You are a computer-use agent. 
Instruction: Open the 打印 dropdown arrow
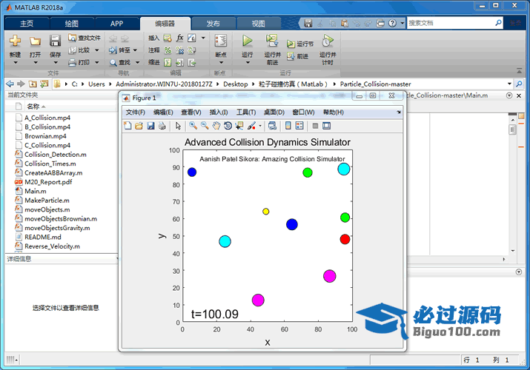coord(97,62)
